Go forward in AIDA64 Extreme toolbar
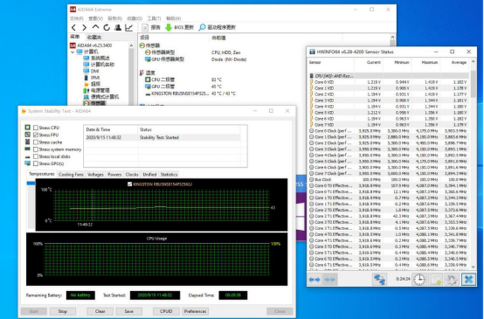484x319 pixels. tap(84, 27)
